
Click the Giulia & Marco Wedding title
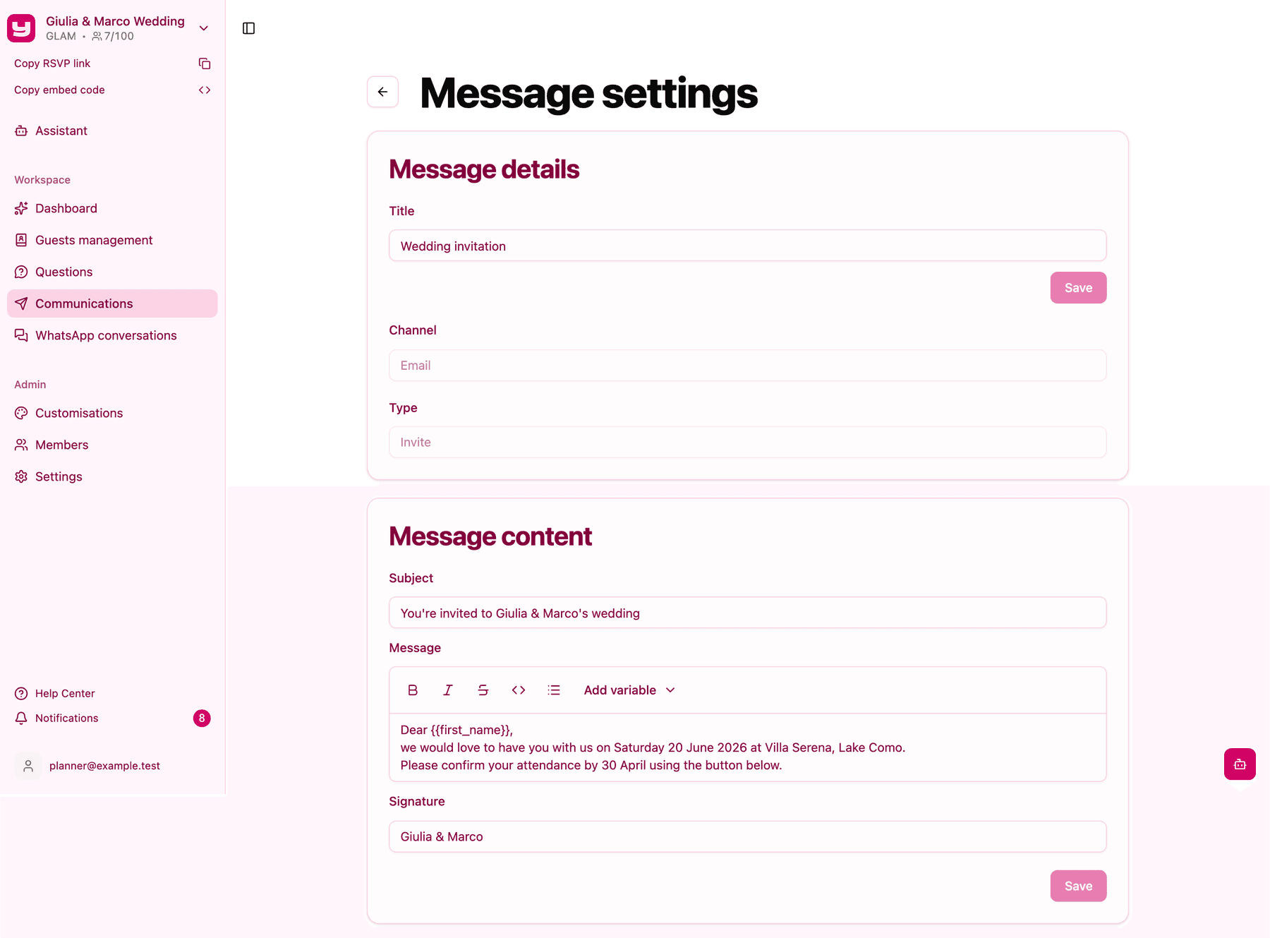115,21
